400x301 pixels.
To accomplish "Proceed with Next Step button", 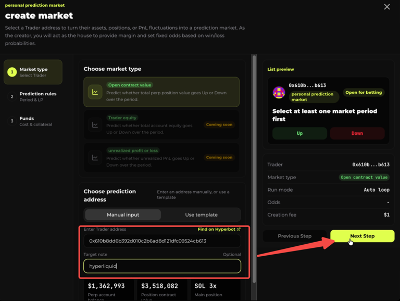I will tap(362, 236).
